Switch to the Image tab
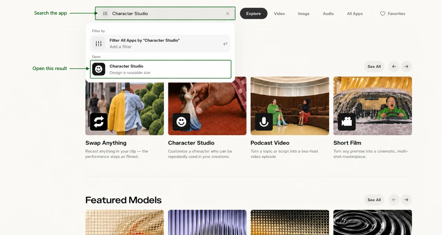The width and height of the screenshot is (442, 235). click(x=304, y=13)
